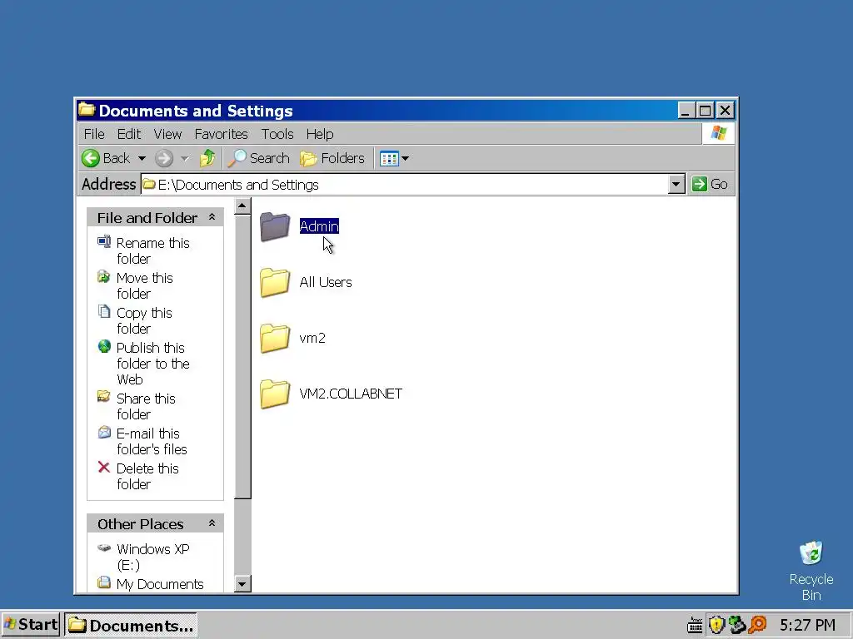Click the All Users folder name
Screen dimensions: 853x639
(x=326, y=282)
